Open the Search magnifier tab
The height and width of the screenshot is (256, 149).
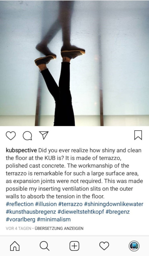click(44, 246)
